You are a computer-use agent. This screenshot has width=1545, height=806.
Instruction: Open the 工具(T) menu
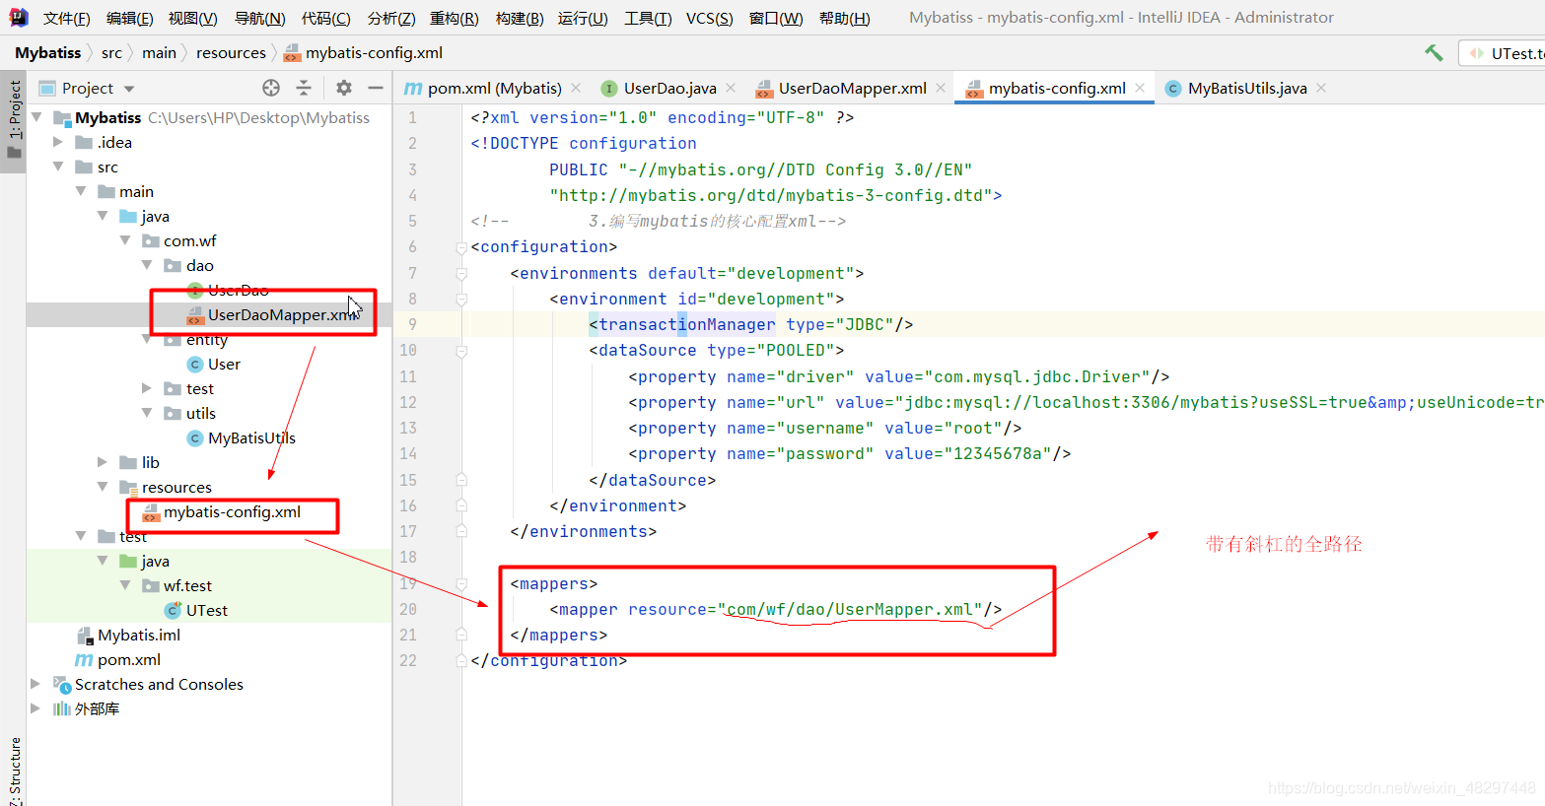click(x=648, y=18)
